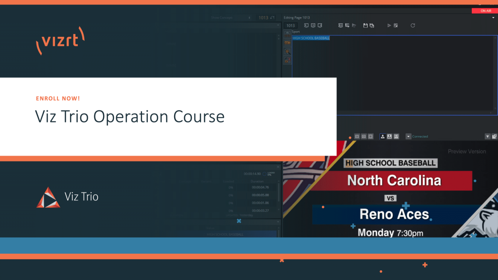Select the magnifier tab-field sidebar icon
Image resolution: width=498 pixels, height=280 pixels.
(x=287, y=52)
